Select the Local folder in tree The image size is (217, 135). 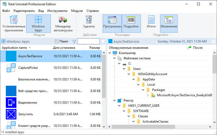pyautogui.click(x=151, y=85)
